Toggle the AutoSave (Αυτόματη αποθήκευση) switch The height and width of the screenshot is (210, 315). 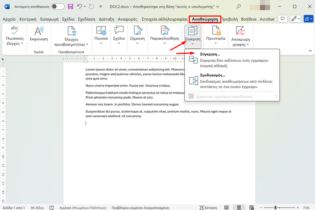pyautogui.click(x=58, y=7)
